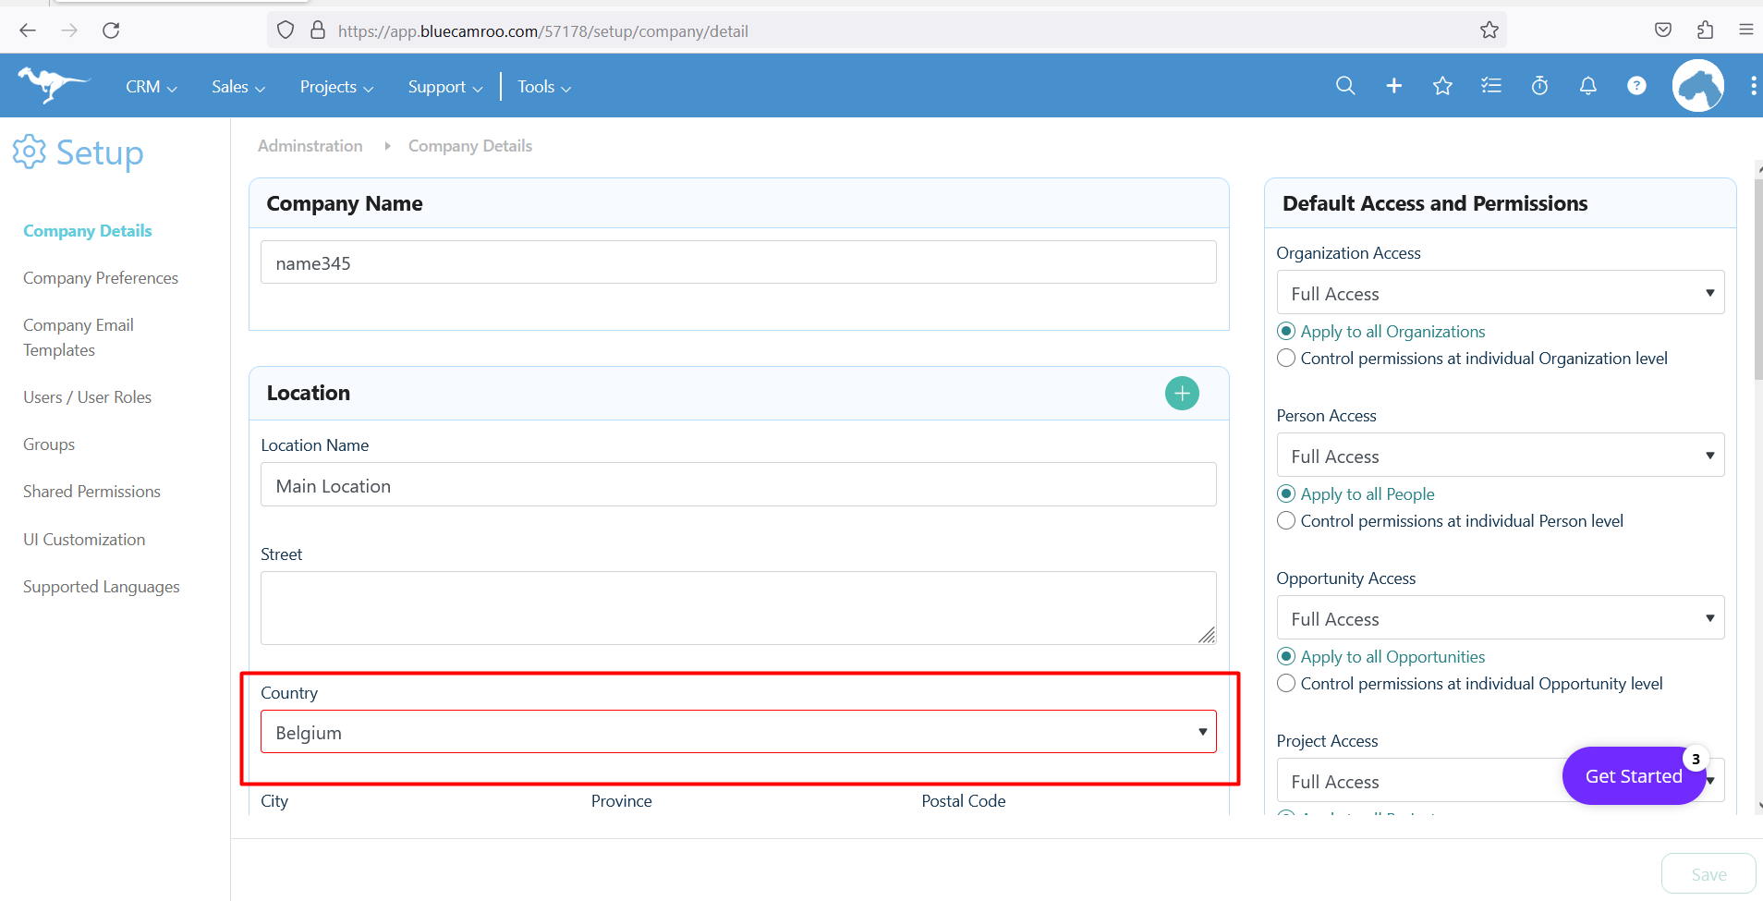1763x901 pixels.
Task: Expand the CRM menu
Action: 152,87
